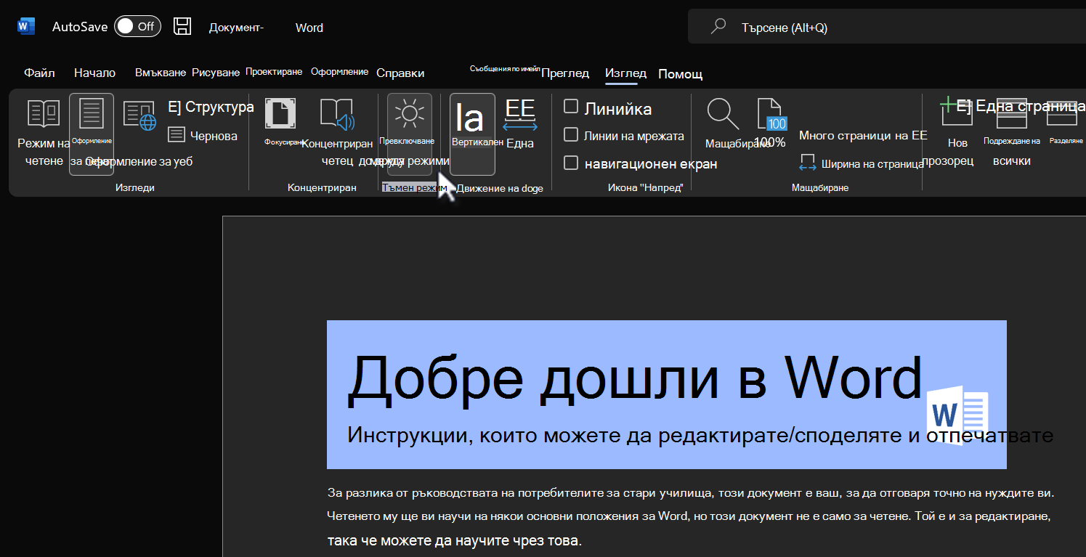Click the Word app logo icon
Screen dimensions: 1086x557
(x=26, y=27)
